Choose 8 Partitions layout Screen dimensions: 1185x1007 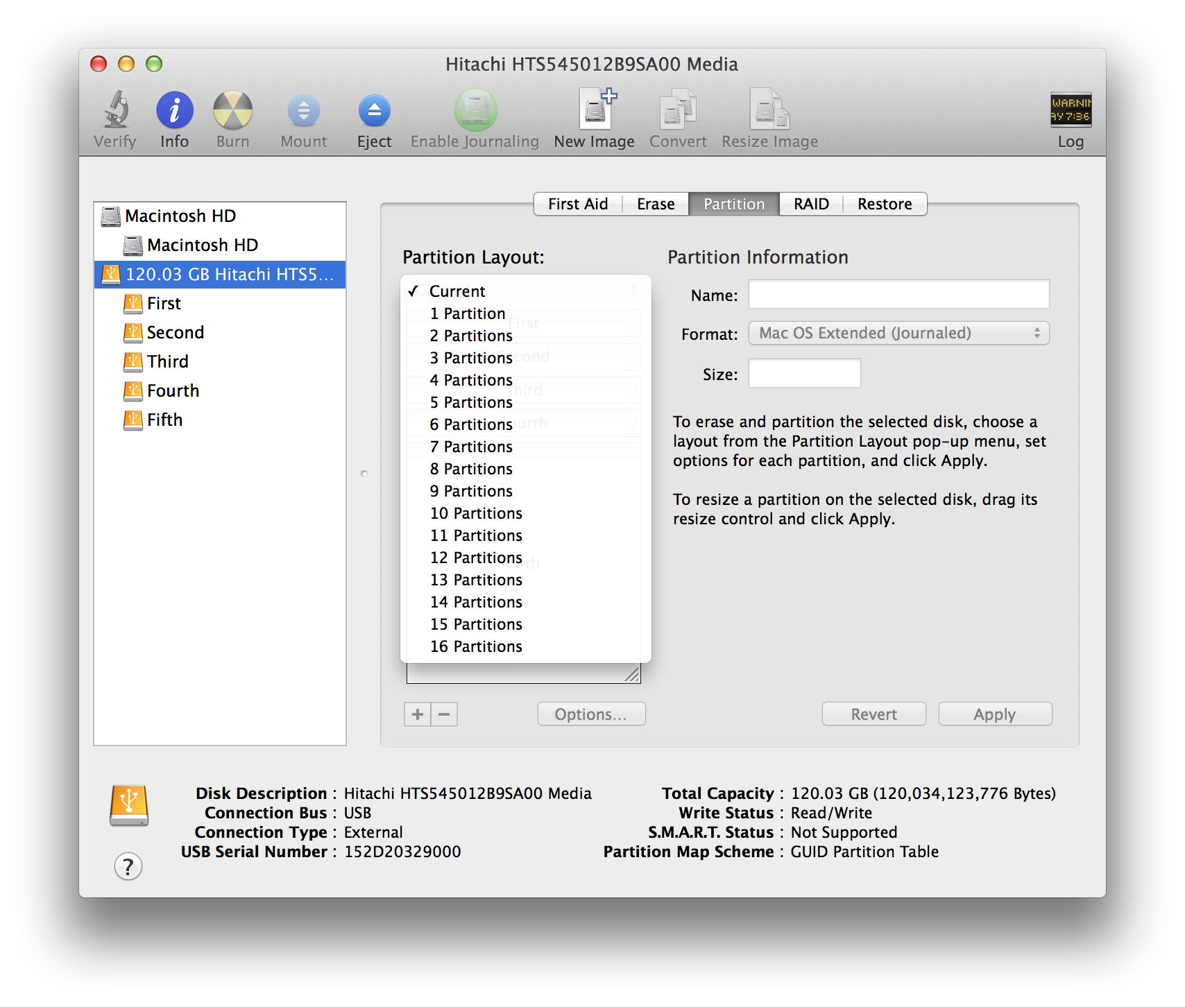tap(525, 469)
